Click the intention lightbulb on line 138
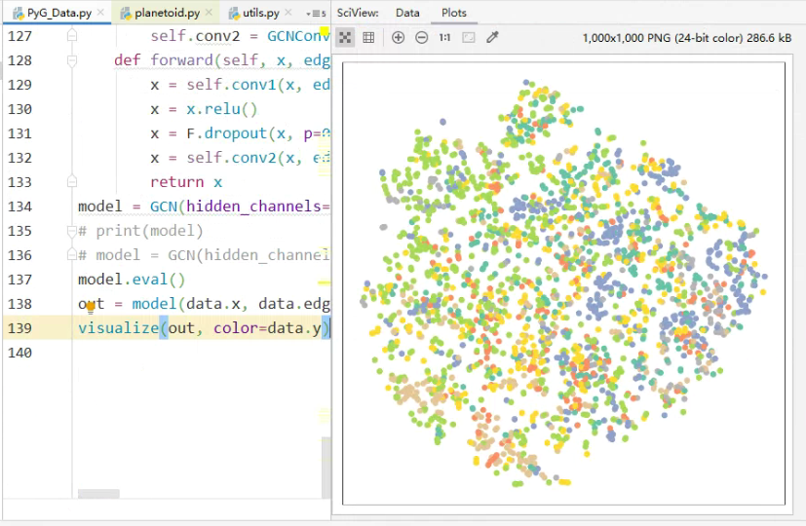 coord(91,308)
